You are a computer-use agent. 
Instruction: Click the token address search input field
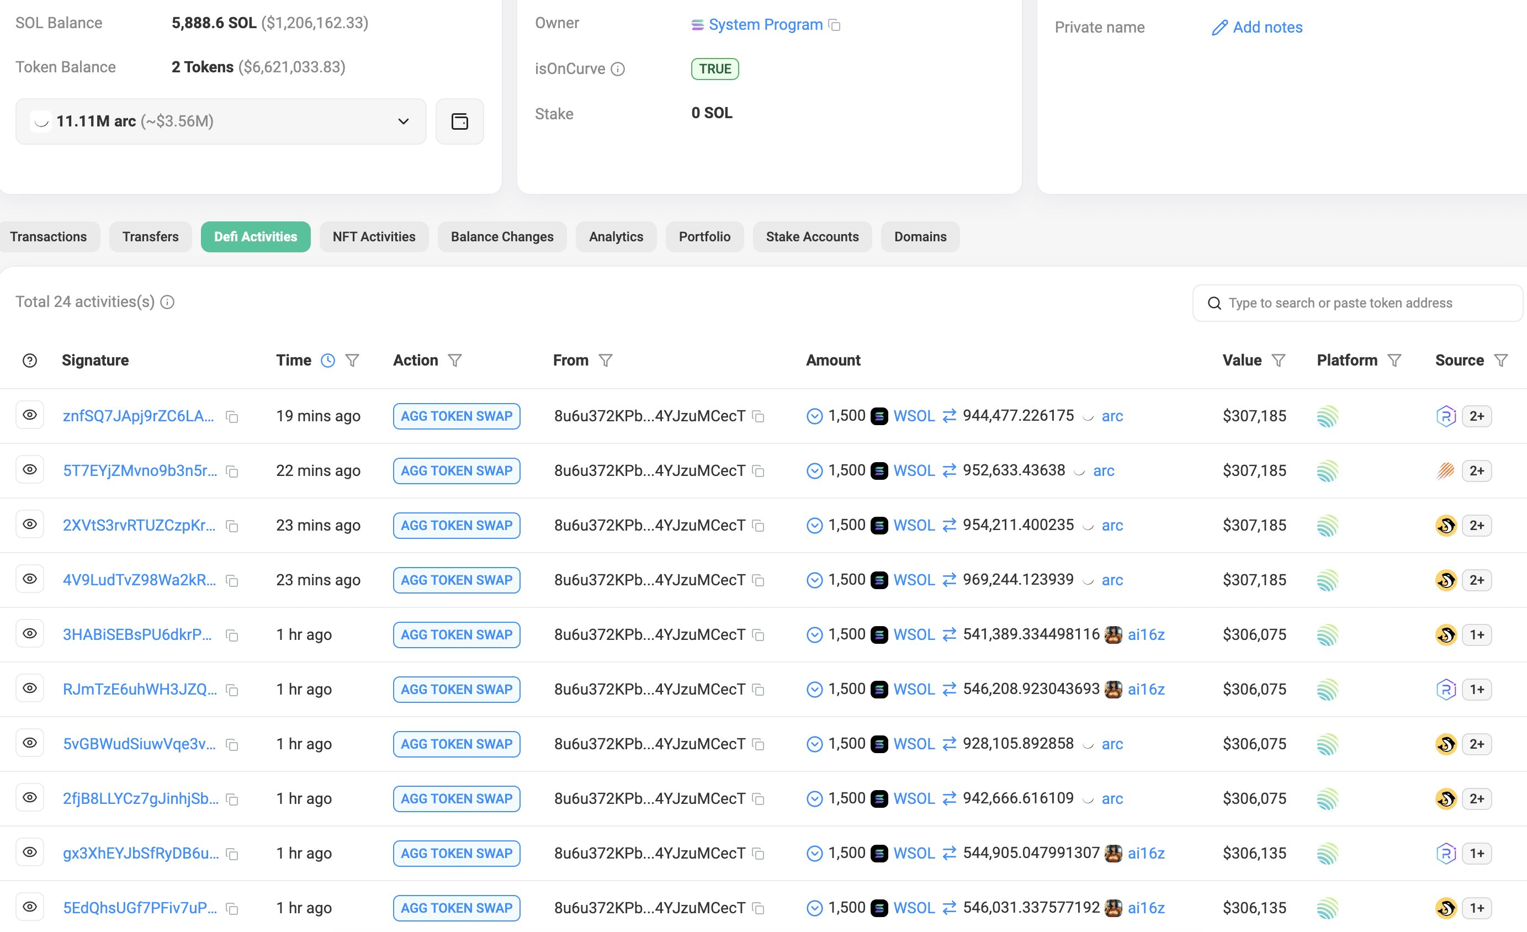(x=1358, y=303)
